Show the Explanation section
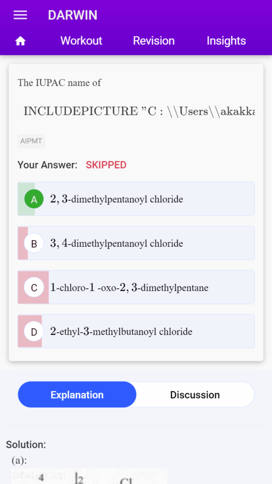272x484 pixels. pos(77,395)
